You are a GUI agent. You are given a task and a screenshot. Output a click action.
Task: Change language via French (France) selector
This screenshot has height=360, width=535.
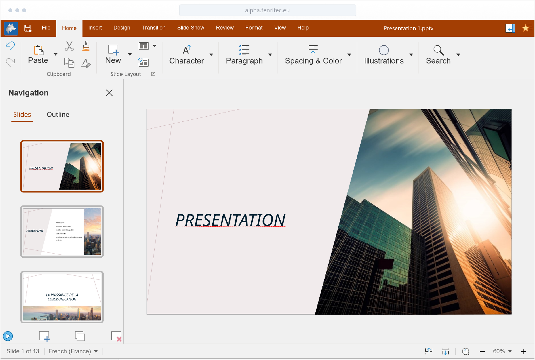pos(73,351)
